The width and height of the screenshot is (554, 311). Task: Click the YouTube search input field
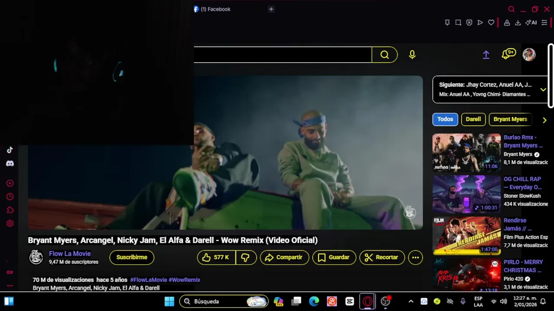283,54
